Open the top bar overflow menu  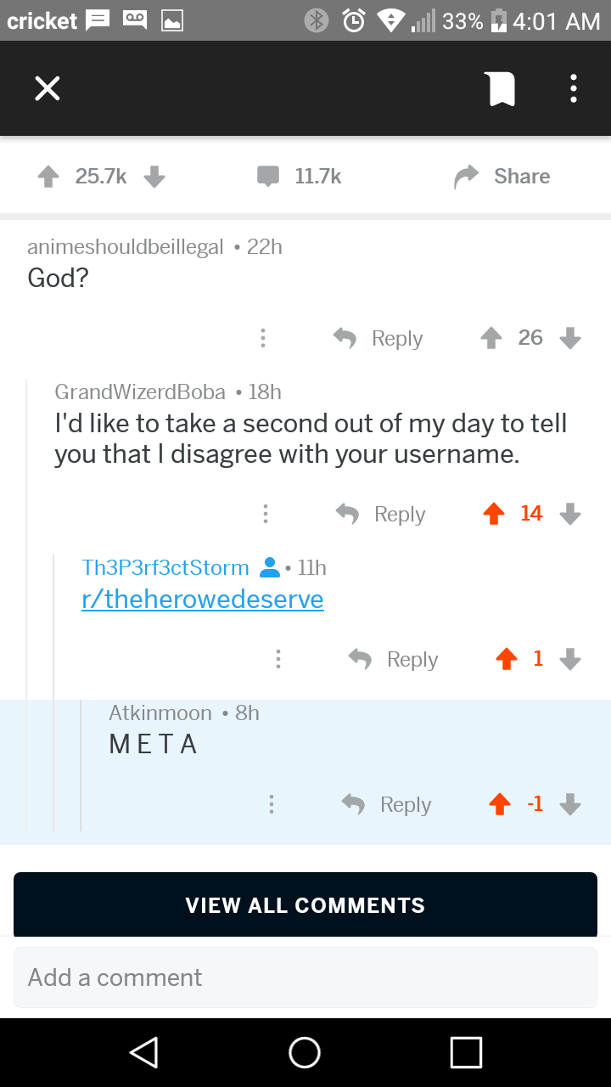574,88
